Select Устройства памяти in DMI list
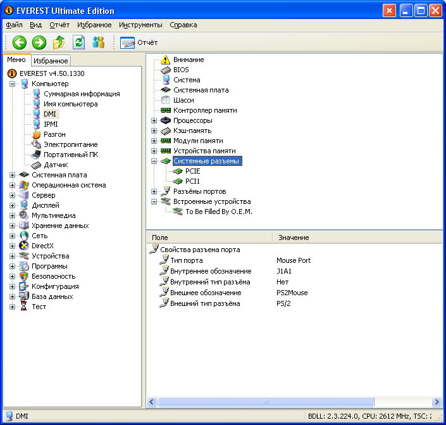This screenshot has width=446, height=425. pyautogui.click(x=204, y=151)
